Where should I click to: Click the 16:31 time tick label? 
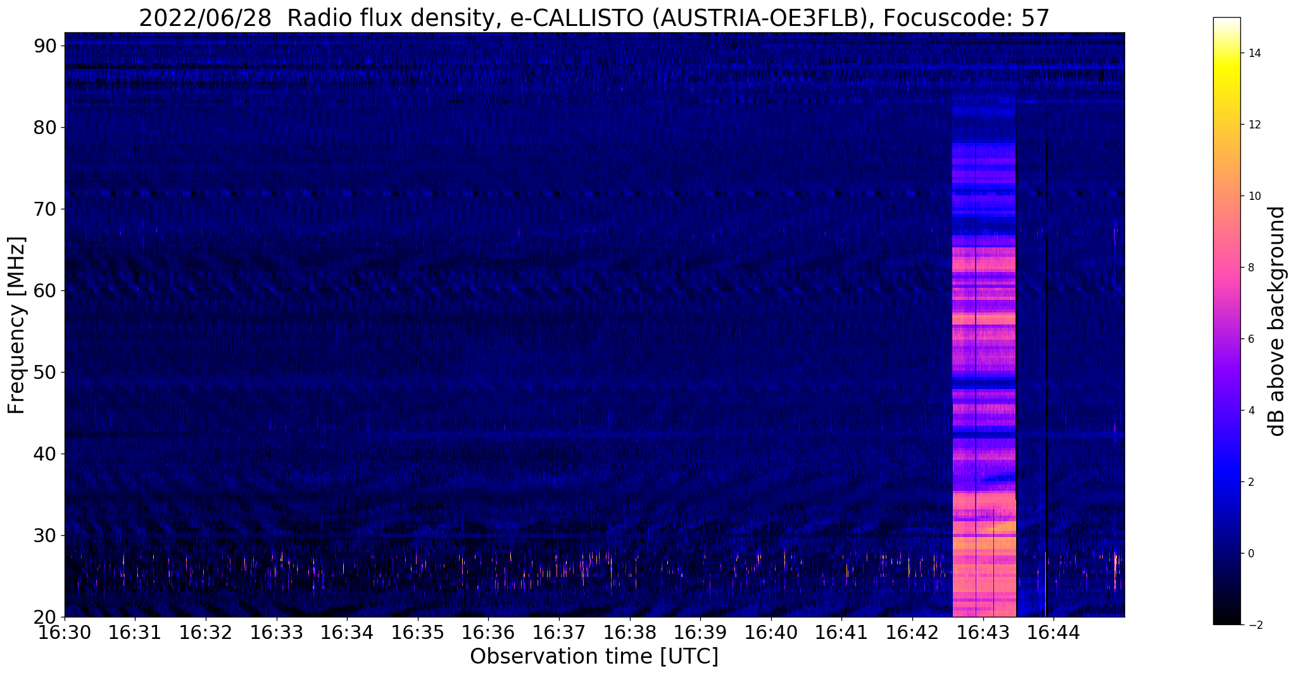click(135, 633)
